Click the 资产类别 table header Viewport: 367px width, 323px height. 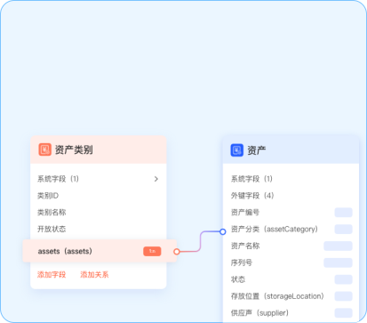(x=99, y=149)
